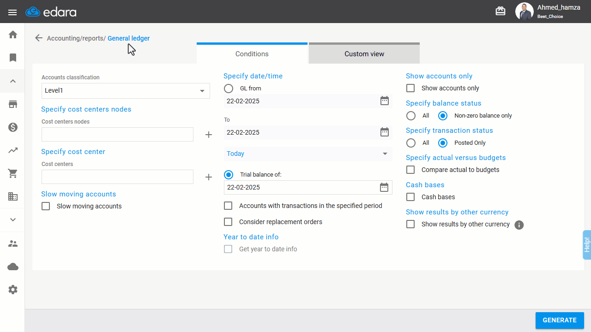Image resolution: width=591 pixels, height=332 pixels.
Task: Collapse sidebar section with up chevron
Action: 13,81
